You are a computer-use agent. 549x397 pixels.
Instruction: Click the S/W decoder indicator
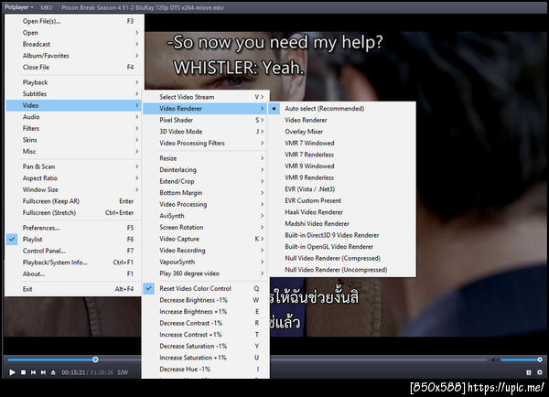(123, 372)
